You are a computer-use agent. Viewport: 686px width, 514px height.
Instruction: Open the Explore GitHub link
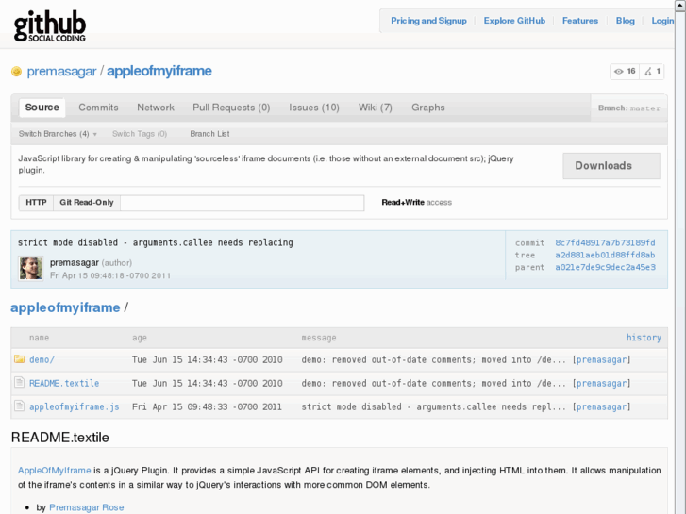[514, 21]
